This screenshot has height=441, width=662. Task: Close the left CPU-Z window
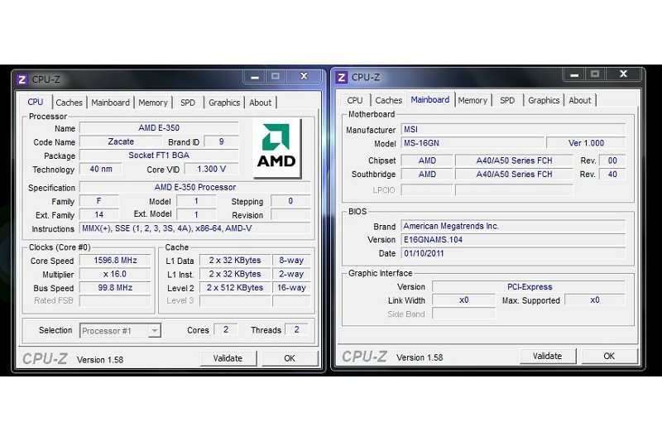(304, 76)
